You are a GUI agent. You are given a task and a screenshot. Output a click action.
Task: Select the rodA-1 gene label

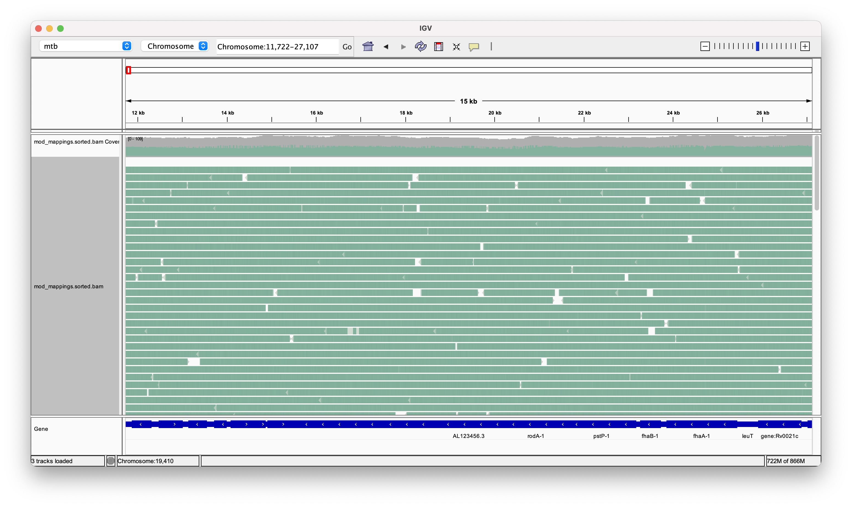point(536,436)
